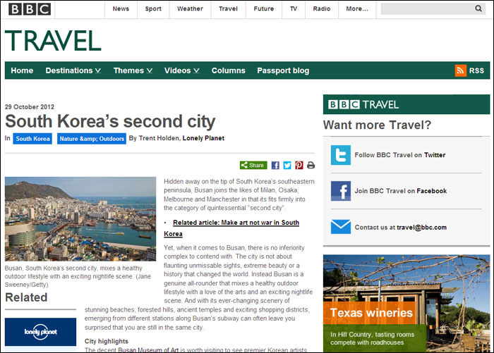This screenshot has width=494, height=353.
Task: Click the '29 October 2012' date text
Action: [30, 106]
